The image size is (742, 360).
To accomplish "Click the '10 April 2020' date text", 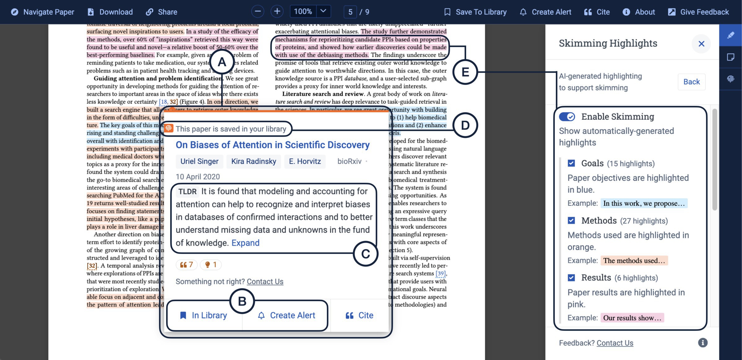I will [198, 177].
